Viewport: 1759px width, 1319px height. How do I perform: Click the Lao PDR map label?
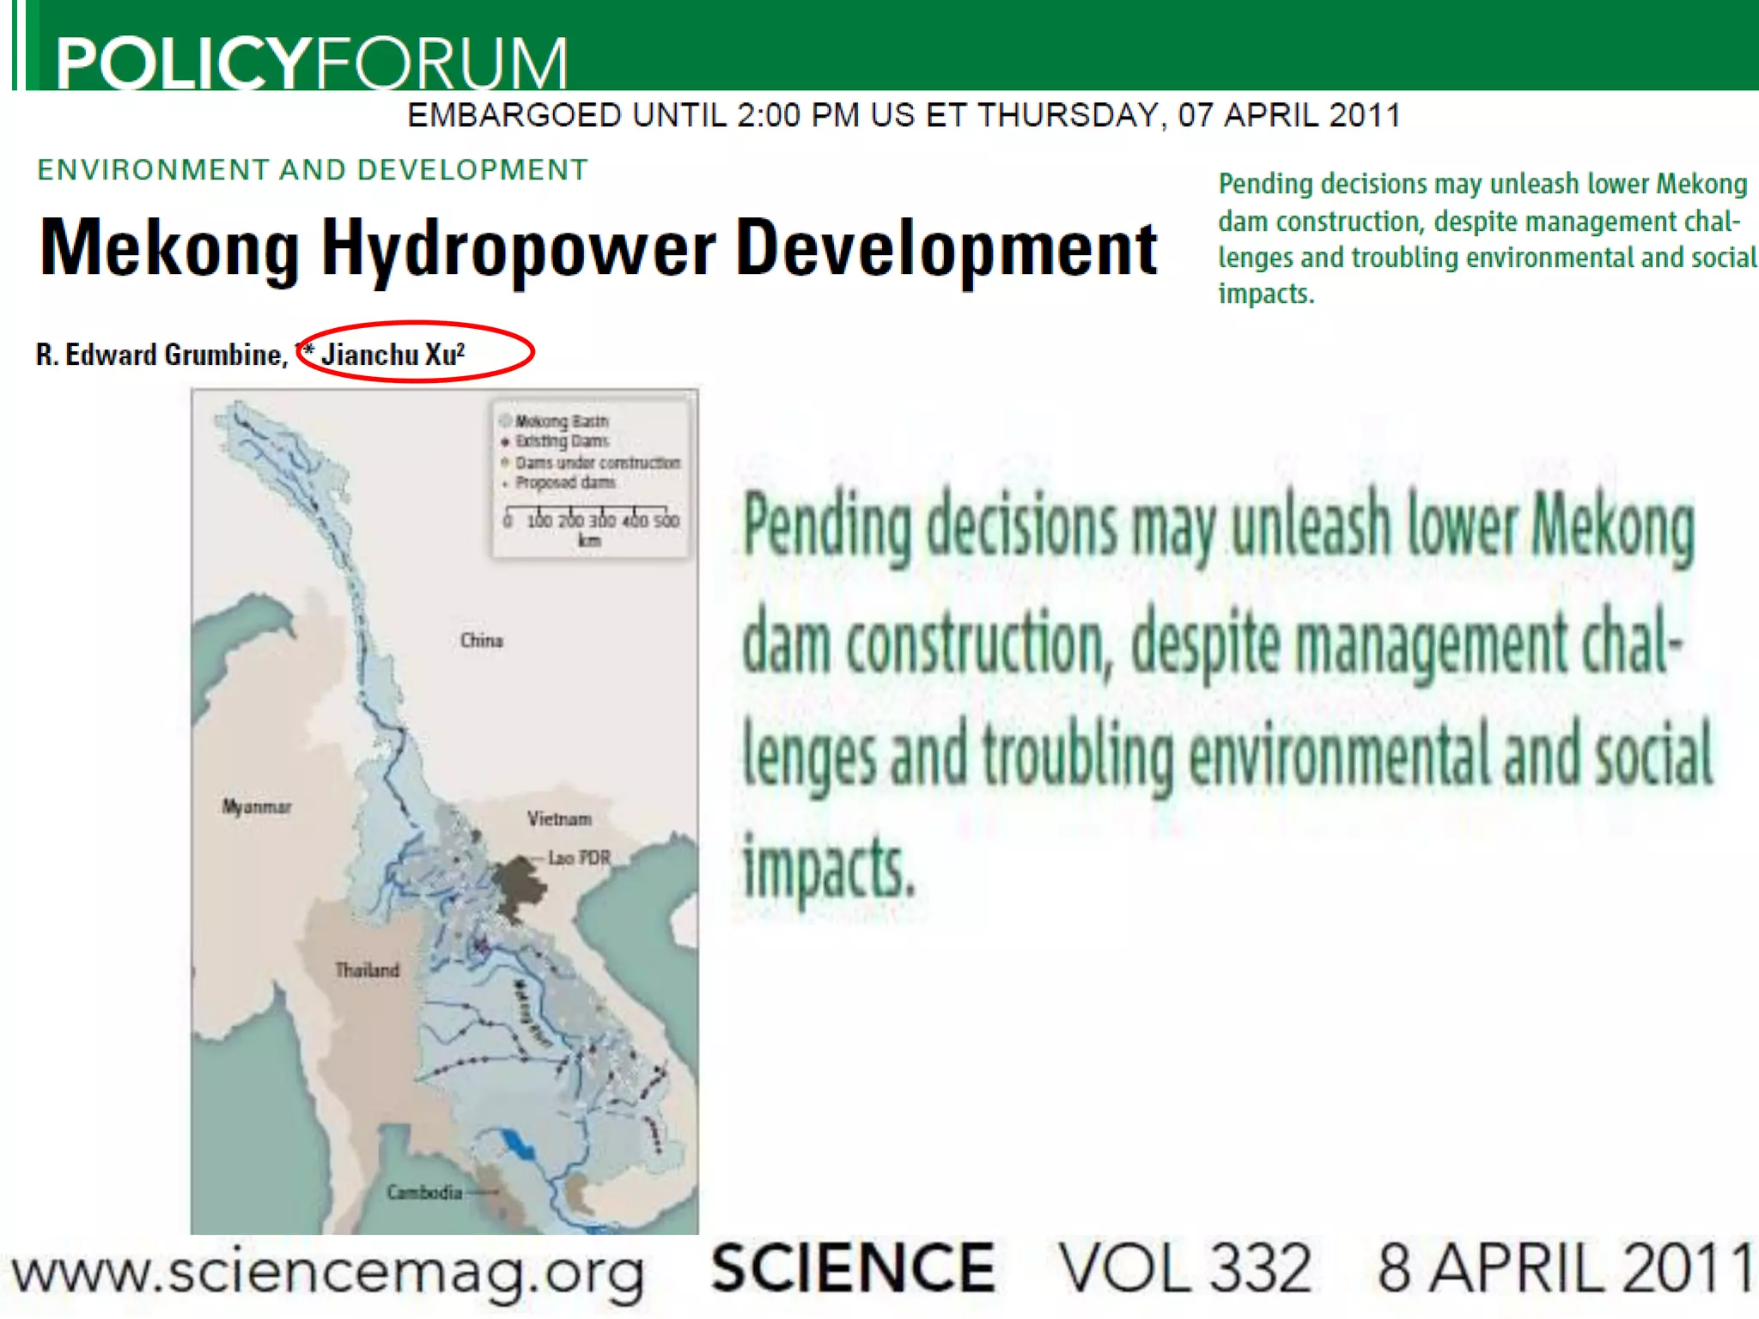(x=580, y=858)
